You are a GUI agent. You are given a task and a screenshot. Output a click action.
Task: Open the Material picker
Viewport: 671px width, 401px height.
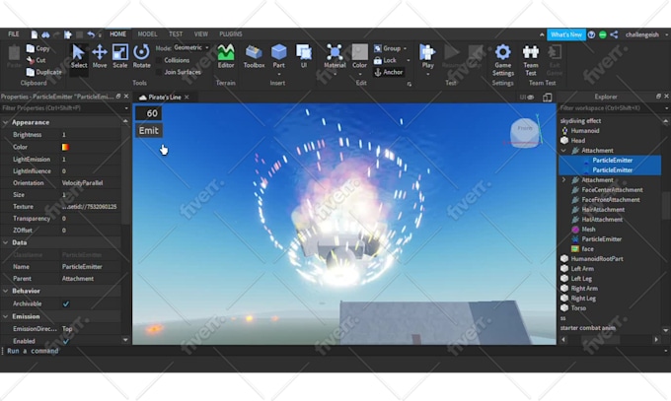(335, 56)
